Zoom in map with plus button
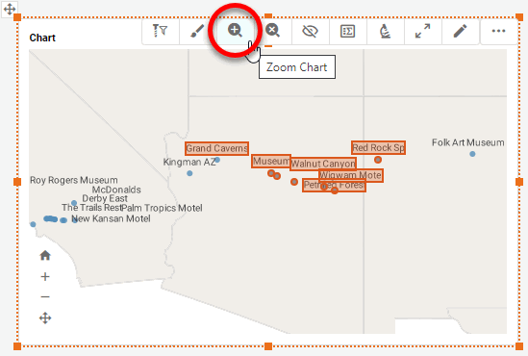Image resolution: width=528 pixels, height=356 pixels. (45, 277)
